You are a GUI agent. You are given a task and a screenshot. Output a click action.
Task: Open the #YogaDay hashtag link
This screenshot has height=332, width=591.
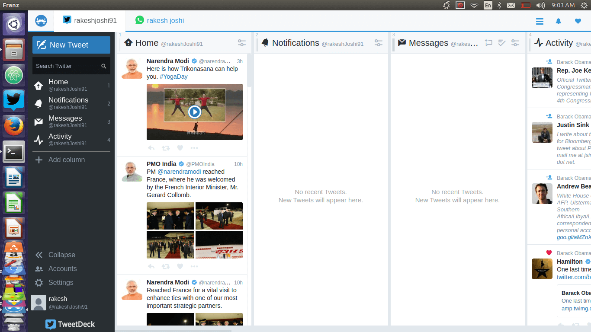(x=173, y=77)
